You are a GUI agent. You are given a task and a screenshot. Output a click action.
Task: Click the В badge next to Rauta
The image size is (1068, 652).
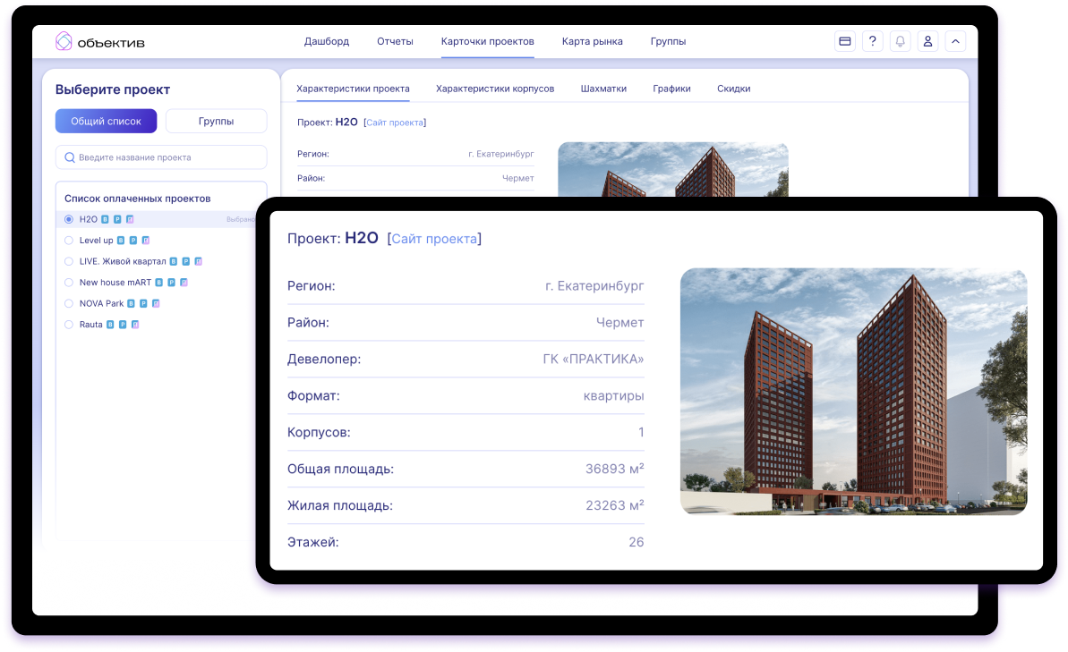[109, 326]
